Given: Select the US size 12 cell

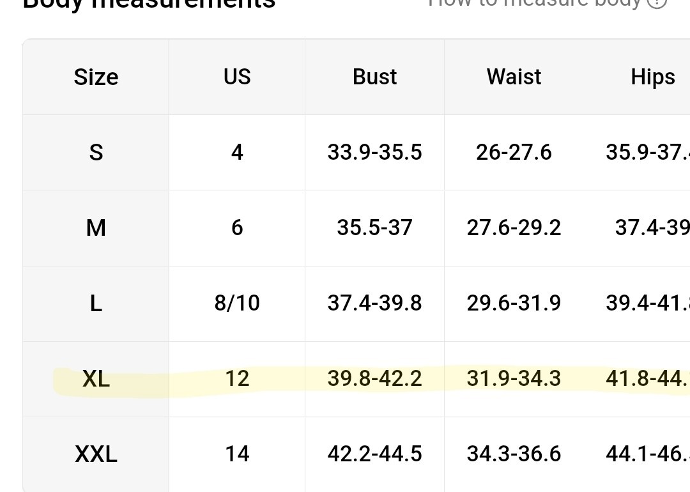Looking at the screenshot, I should click(237, 378).
